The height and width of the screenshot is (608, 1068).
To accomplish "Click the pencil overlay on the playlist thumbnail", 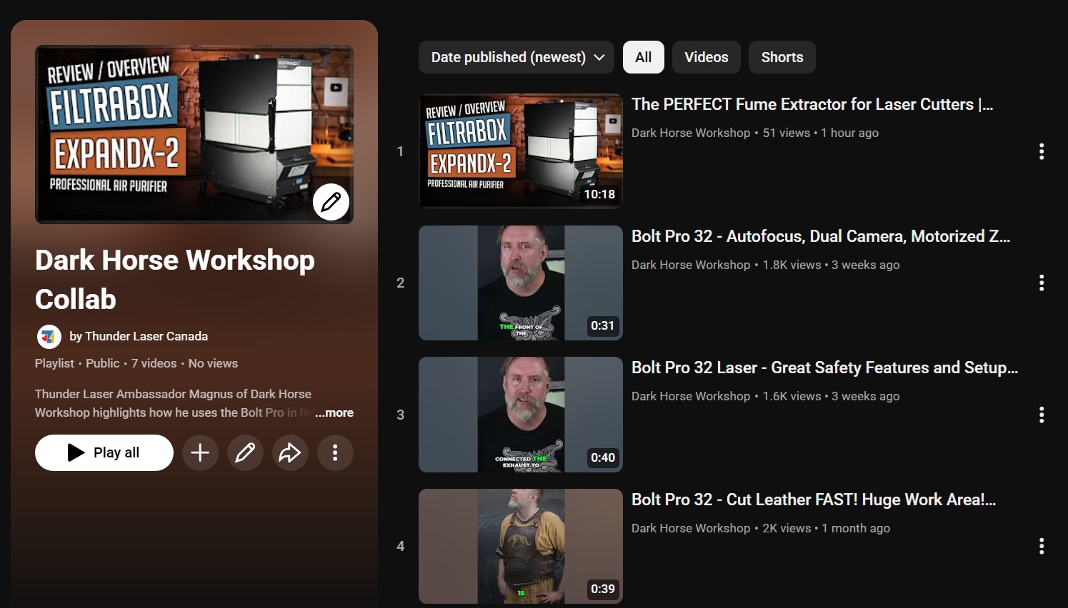I will pyautogui.click(x=331, y=202).
